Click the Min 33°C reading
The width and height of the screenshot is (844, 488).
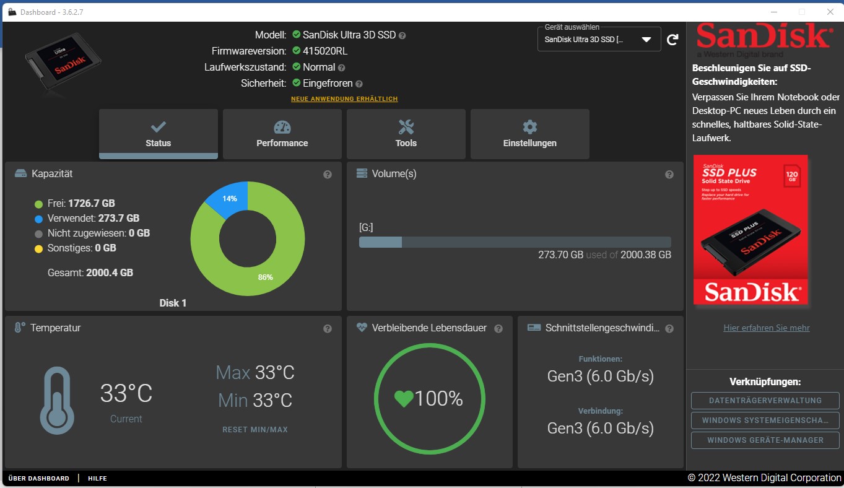tap(255, 401)
